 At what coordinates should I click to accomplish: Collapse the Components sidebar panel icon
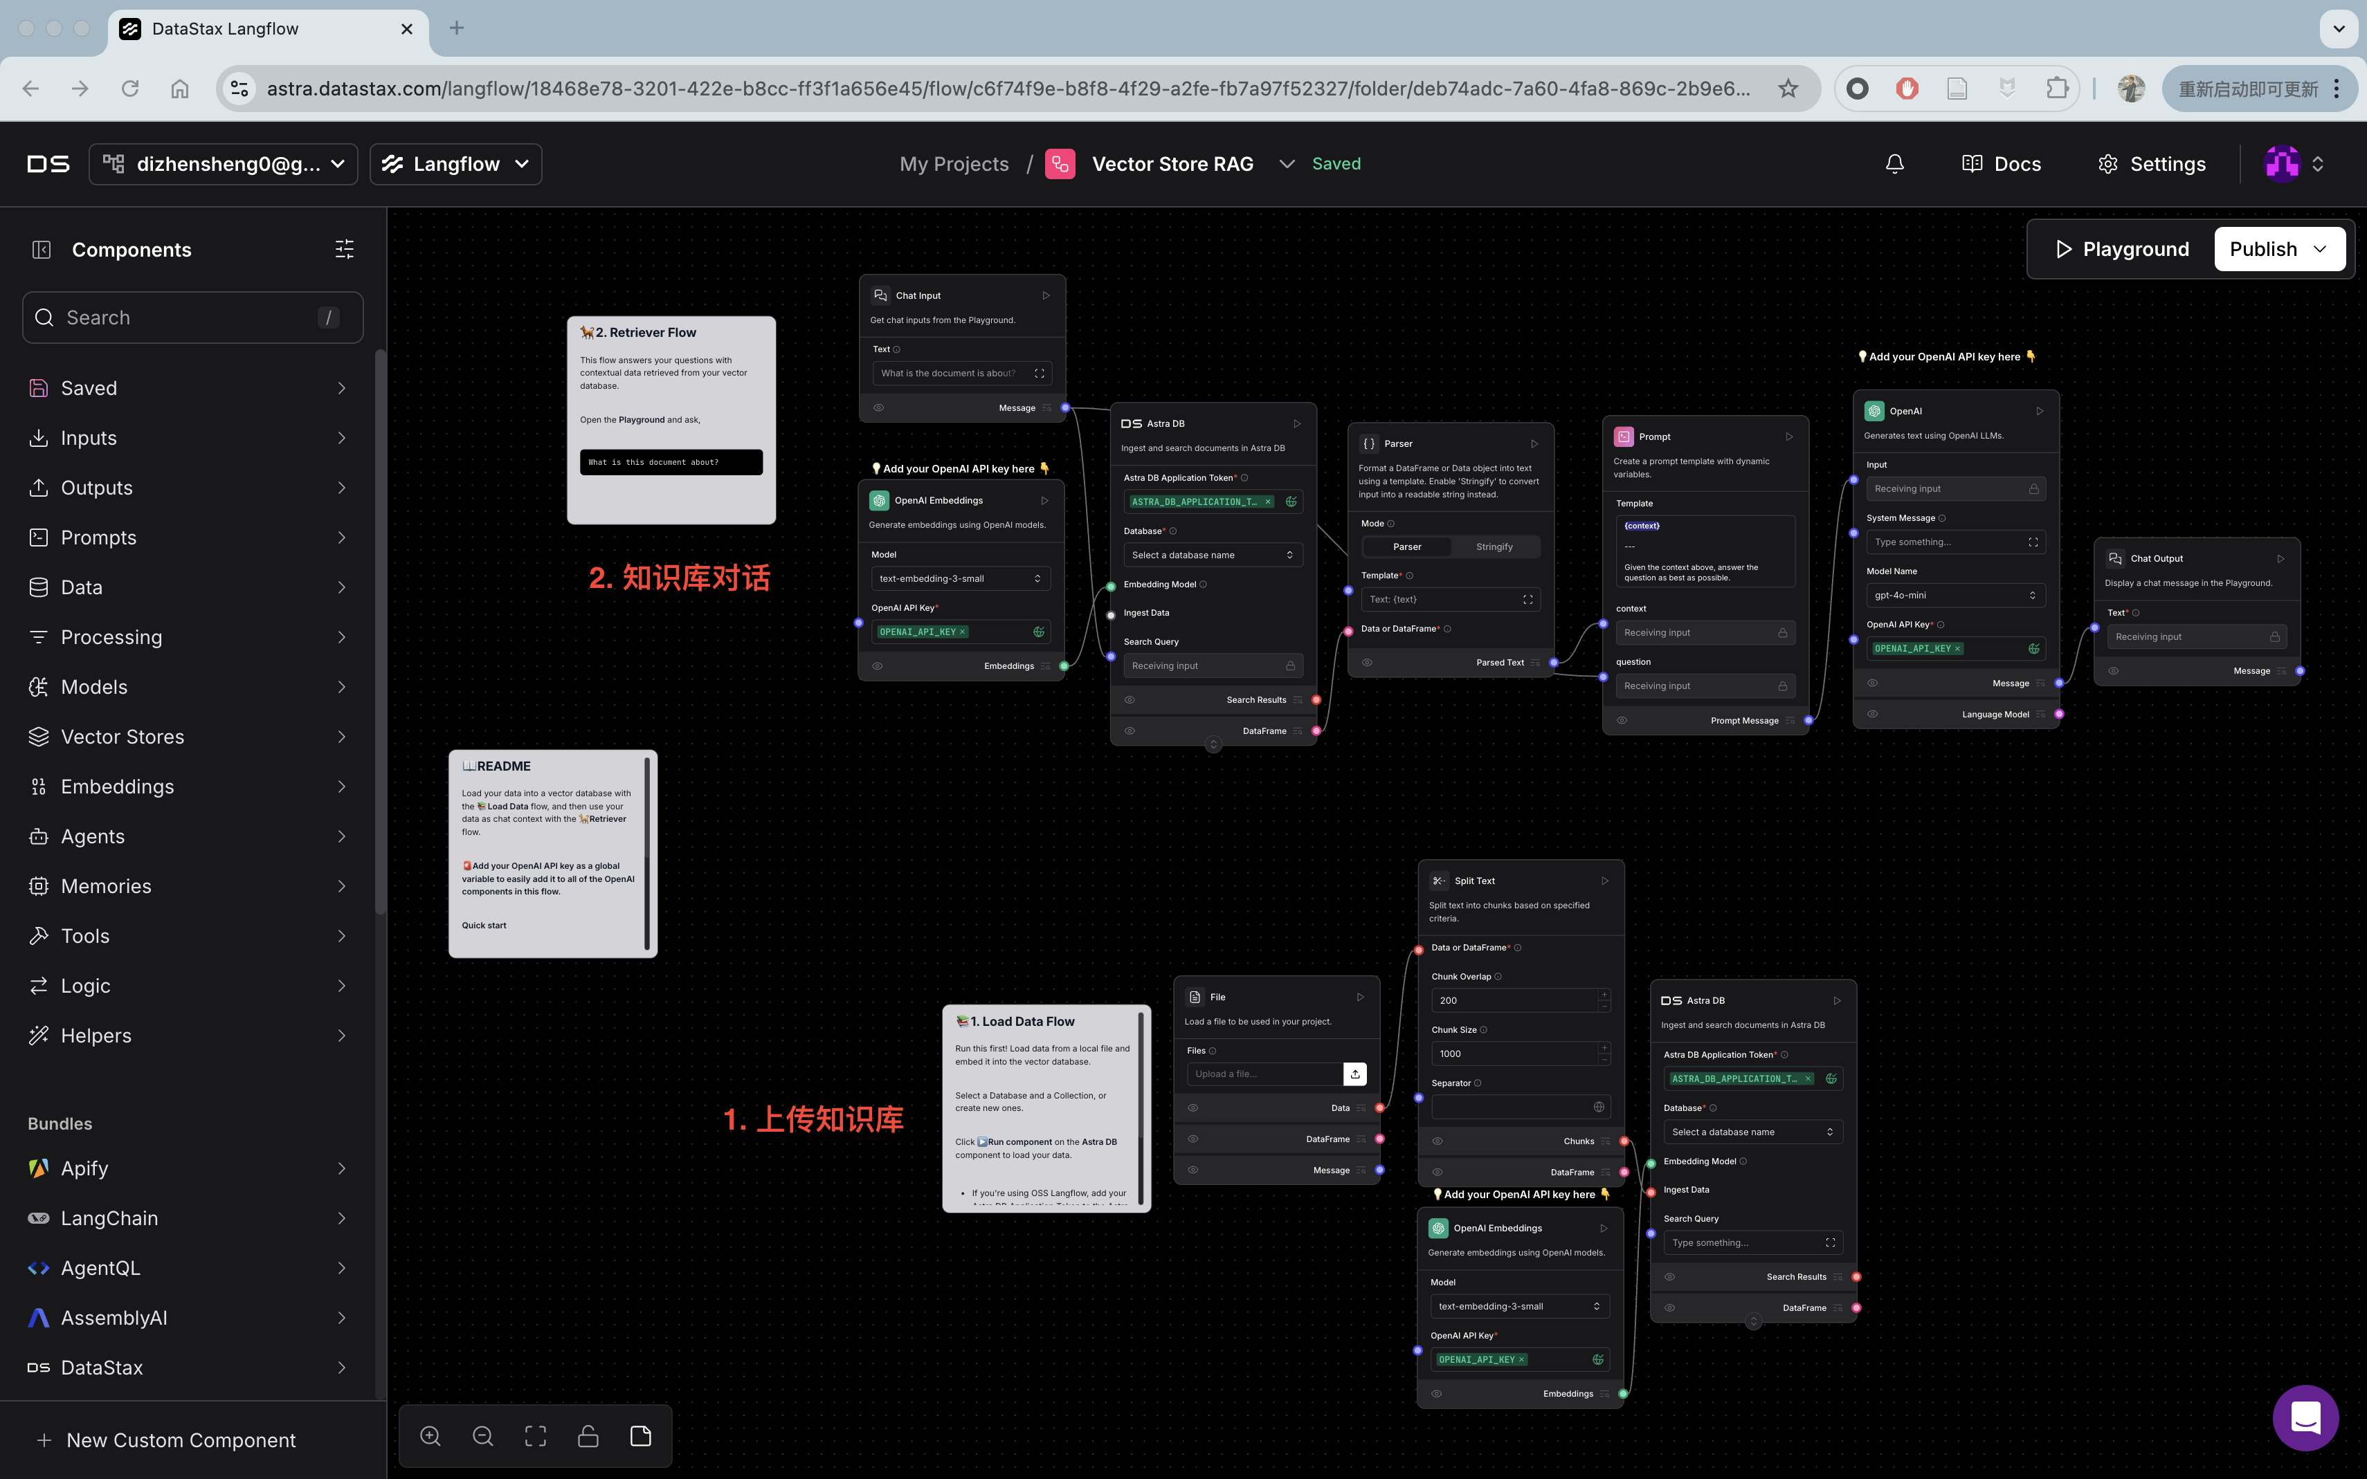coord(41,250)
